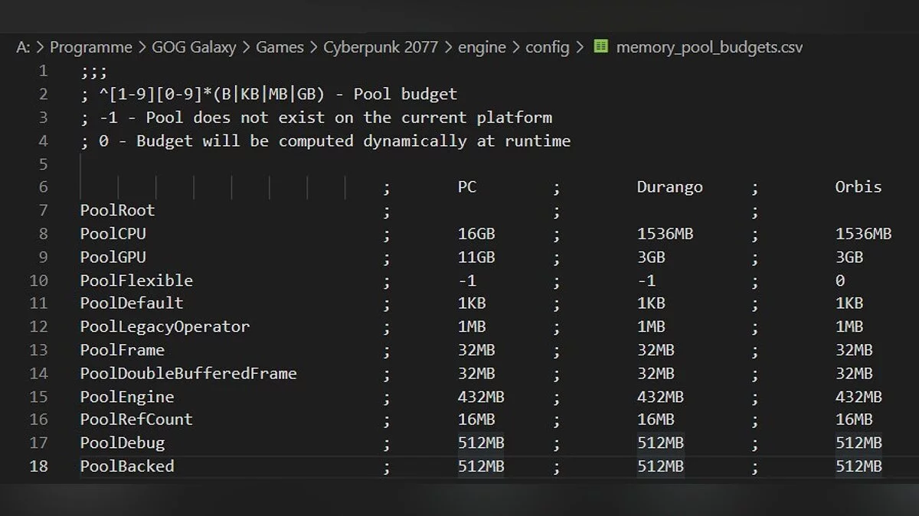
Task: Click the 11GB PC value for PoolGPU
Action: tap(476, 257)
